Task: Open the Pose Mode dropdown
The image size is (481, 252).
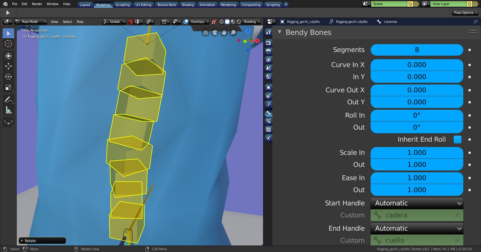Action: (31, 22)
